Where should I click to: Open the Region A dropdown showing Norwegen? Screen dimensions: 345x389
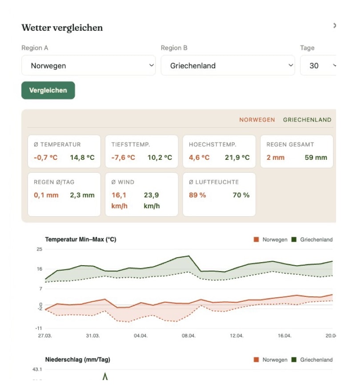coord(88,65)
